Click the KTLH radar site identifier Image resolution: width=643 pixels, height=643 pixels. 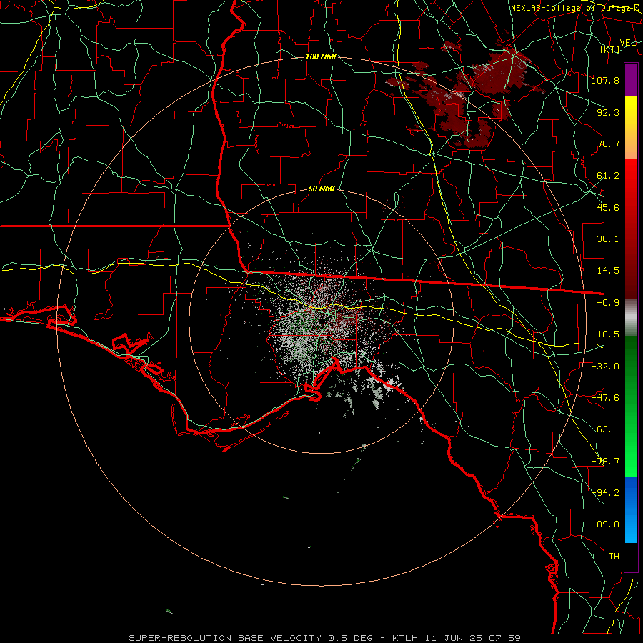pos(404,638)
